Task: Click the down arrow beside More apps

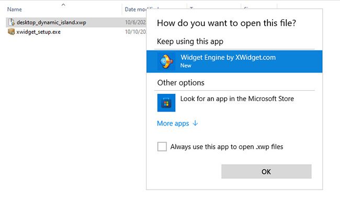Action: [x=195, y=123]
